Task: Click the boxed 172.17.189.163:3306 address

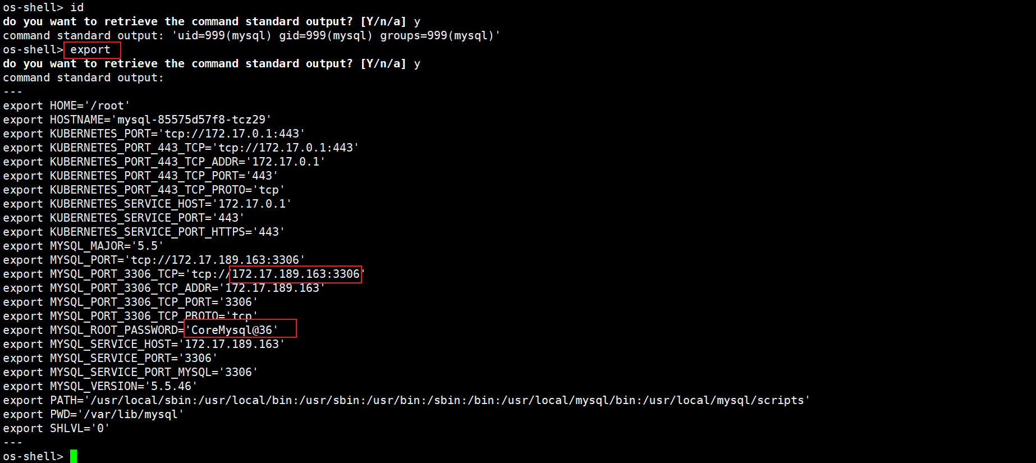Action: point(296,274)
